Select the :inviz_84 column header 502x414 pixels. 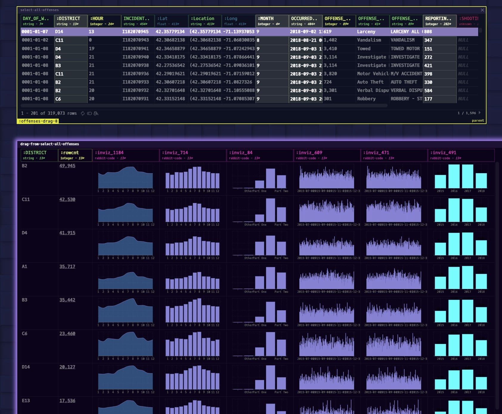pos(260,155)
